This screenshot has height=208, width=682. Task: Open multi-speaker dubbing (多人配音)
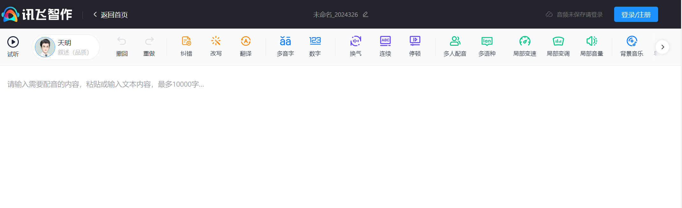tap(455, 41)
